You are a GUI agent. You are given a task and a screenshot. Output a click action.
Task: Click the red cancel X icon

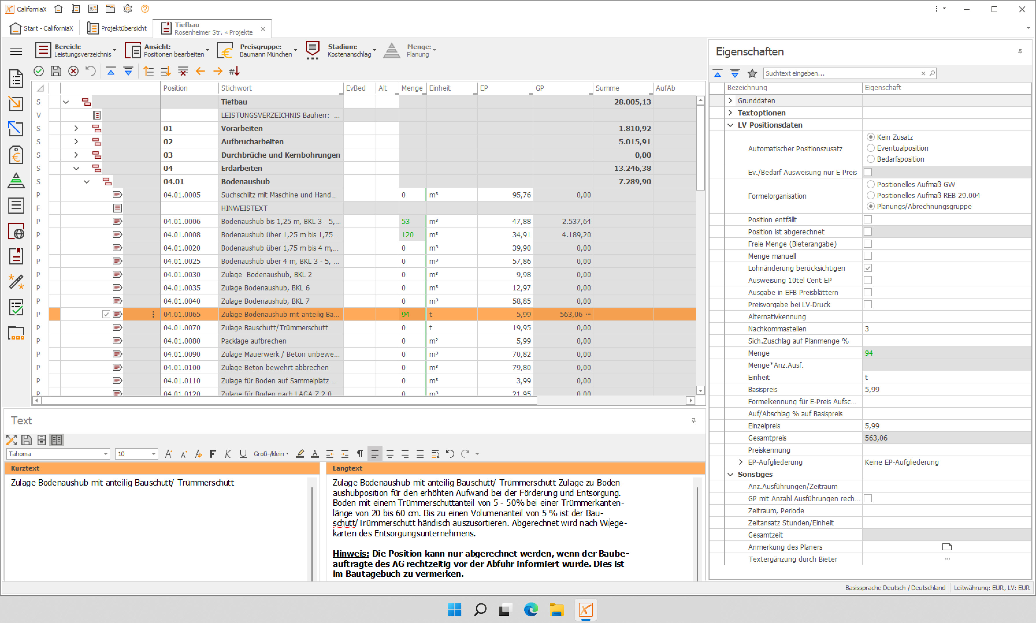[73, 71]
